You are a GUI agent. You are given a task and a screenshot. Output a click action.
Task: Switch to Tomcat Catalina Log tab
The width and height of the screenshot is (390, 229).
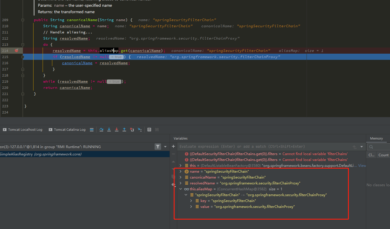point(67,130)
